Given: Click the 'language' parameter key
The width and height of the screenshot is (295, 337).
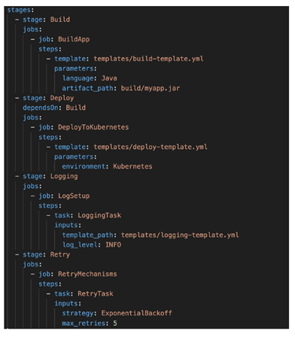Looking at the screenshot, I should pyautogui.click(x=78, y=78).
